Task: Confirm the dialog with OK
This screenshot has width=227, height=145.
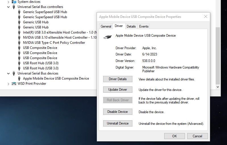Action: pos(174,136)
